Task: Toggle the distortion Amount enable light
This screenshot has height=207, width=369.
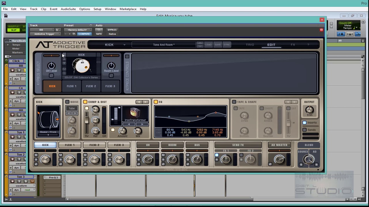Action: tap(113, 130)
